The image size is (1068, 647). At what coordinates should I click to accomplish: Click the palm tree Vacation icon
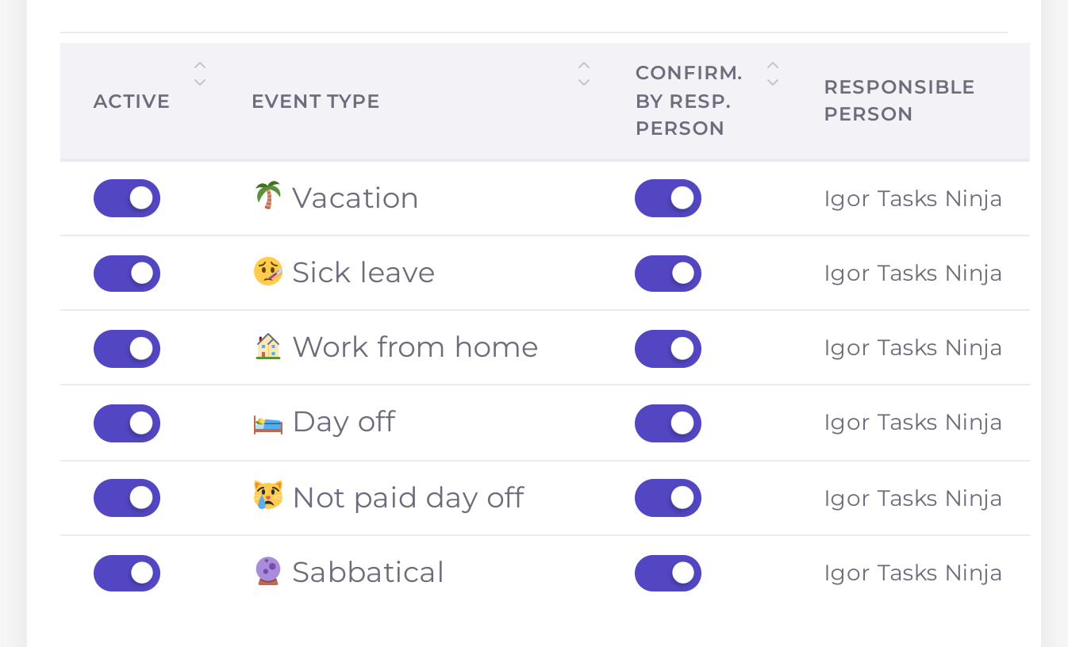coord(268,197)
